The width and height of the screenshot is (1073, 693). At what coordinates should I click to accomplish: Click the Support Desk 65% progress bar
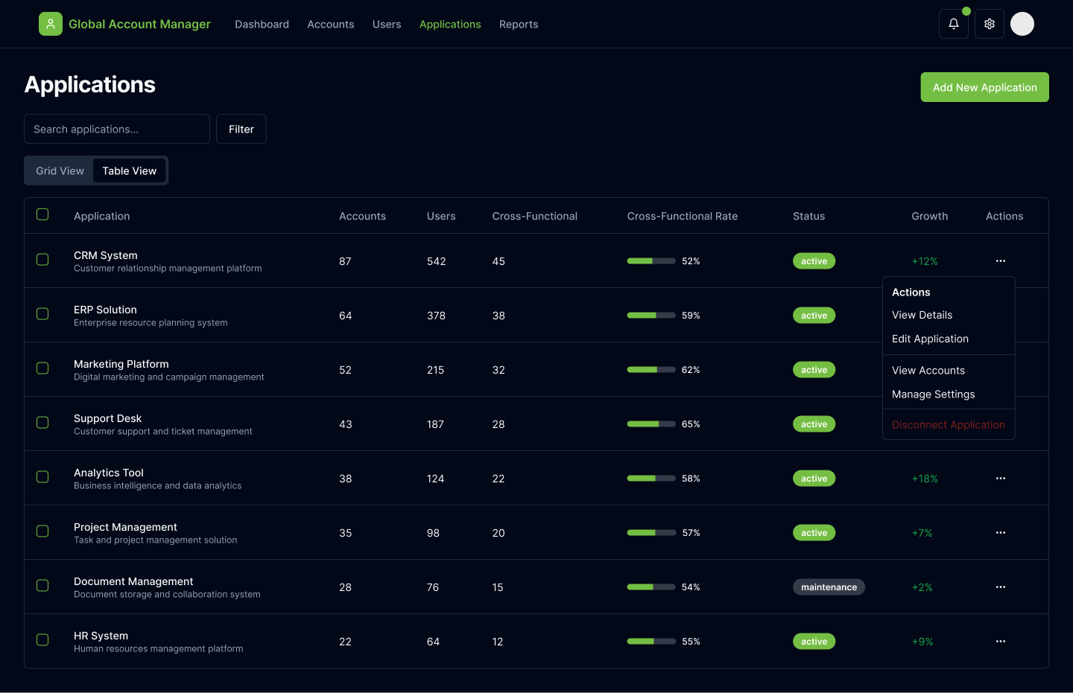point(651,424)
